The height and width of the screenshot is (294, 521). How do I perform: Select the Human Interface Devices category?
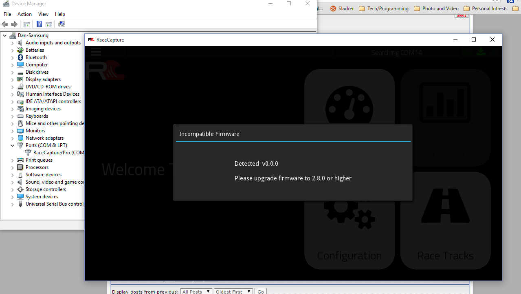point(53,94)
